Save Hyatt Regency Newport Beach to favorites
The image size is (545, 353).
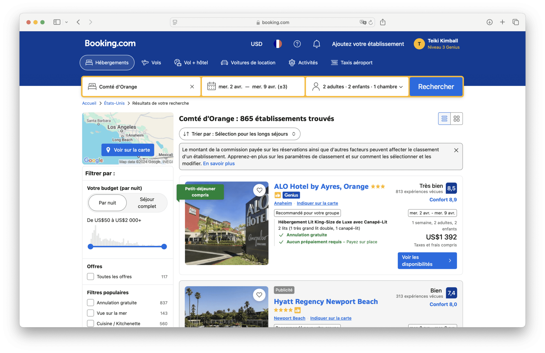[259, 295]
